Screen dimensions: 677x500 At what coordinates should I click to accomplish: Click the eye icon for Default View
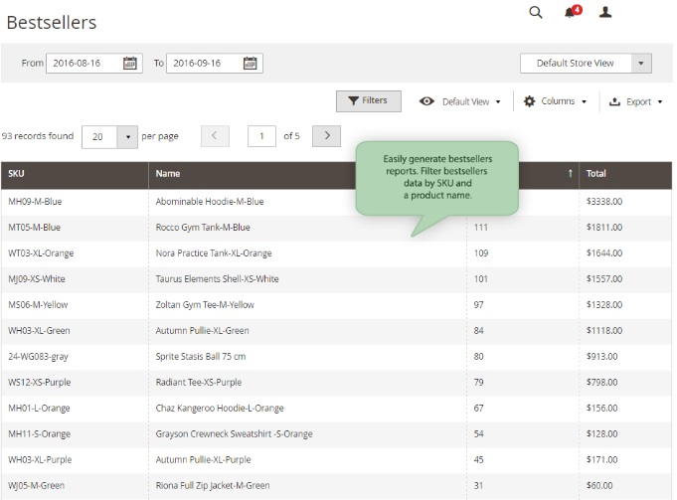[x=426, y=101]
